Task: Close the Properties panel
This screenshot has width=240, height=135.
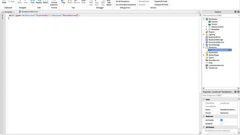Action: (x=238, y=92)
